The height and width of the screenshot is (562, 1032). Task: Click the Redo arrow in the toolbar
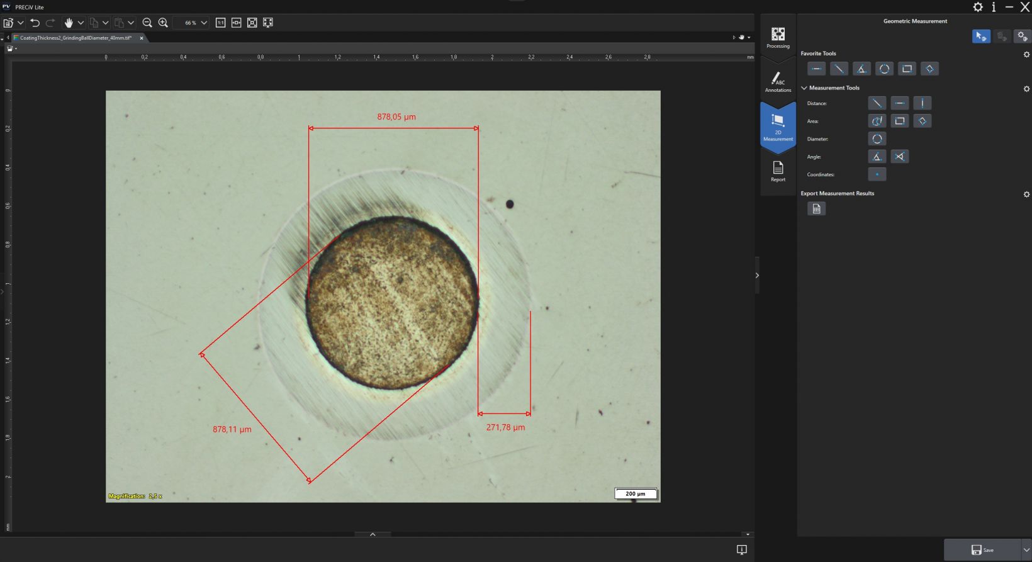pos(50,23)
